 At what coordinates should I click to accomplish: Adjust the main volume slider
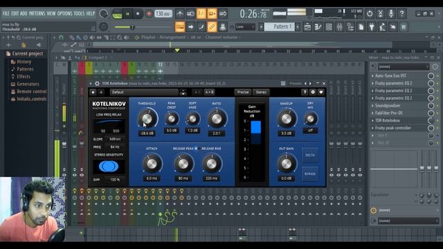click(x=132, y=27)
